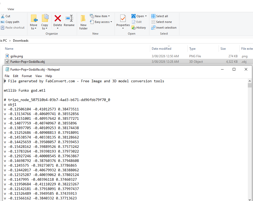Click Downloads in the address bar
Viewport: 253px width, 201px height.
pyautogui.click(x=21, y=41)
